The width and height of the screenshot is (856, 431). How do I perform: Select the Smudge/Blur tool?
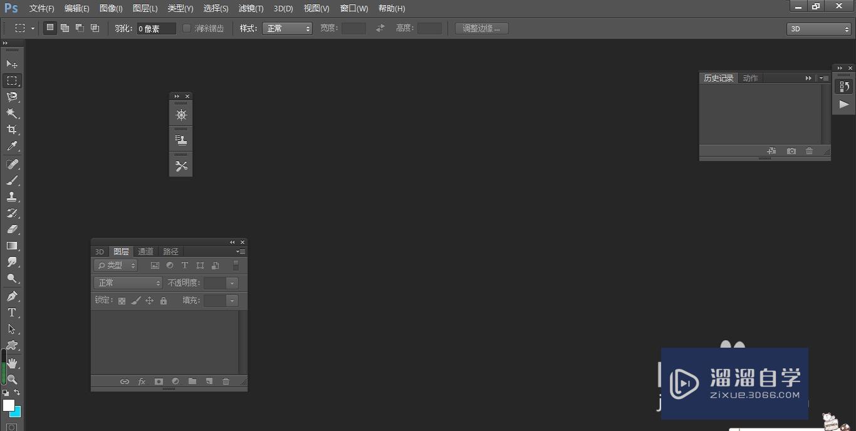click(x=12, y=262)
